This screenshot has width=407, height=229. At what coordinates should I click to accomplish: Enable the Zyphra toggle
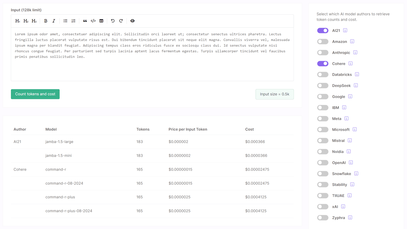coord(323,217)
